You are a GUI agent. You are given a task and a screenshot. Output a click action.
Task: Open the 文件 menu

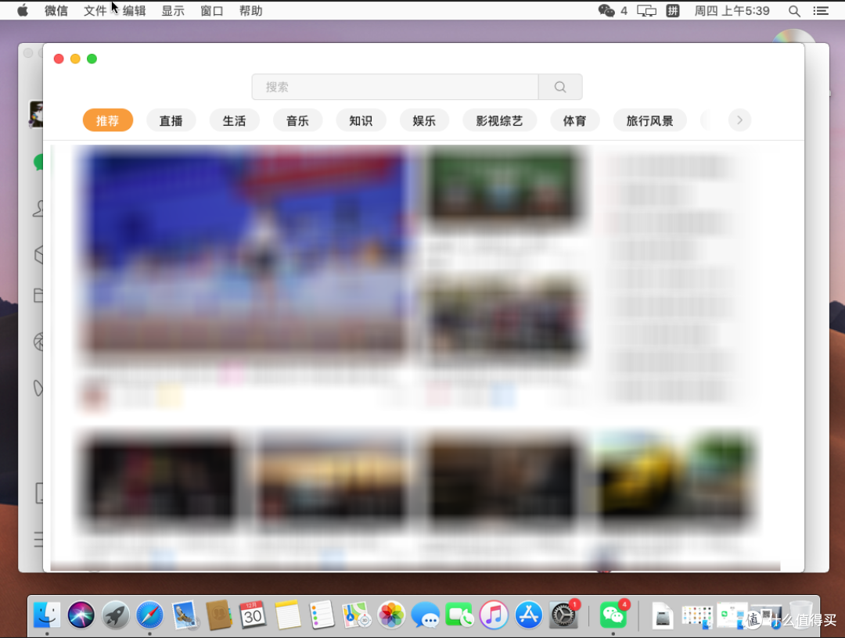(x=95, y=11)
